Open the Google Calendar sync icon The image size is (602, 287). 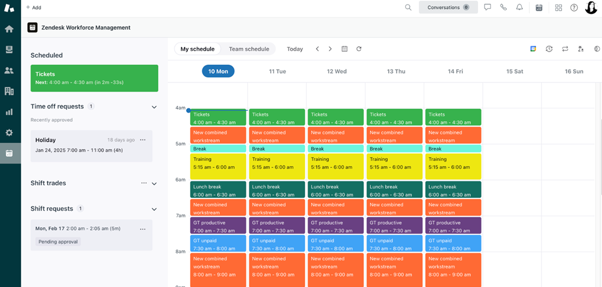[533, 49]
